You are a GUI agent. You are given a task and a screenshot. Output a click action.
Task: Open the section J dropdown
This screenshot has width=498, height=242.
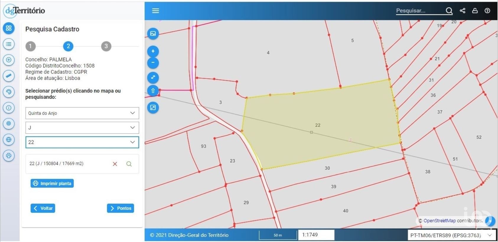pos(82,127)
